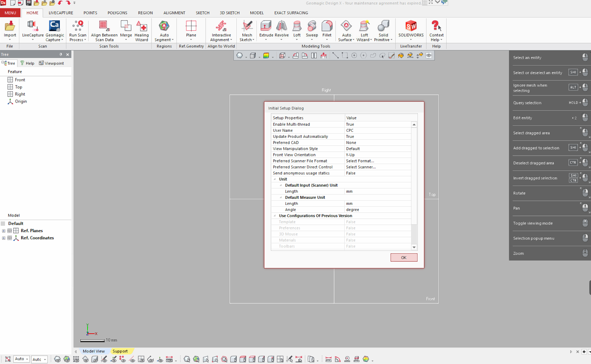Click the setup dialog scroll-down arrow
This screenshot has height=364, width=591.
click(414, 247)
